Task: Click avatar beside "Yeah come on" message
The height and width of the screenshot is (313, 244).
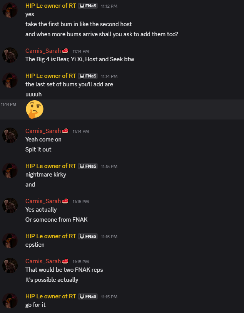Action: click(10, 136)
